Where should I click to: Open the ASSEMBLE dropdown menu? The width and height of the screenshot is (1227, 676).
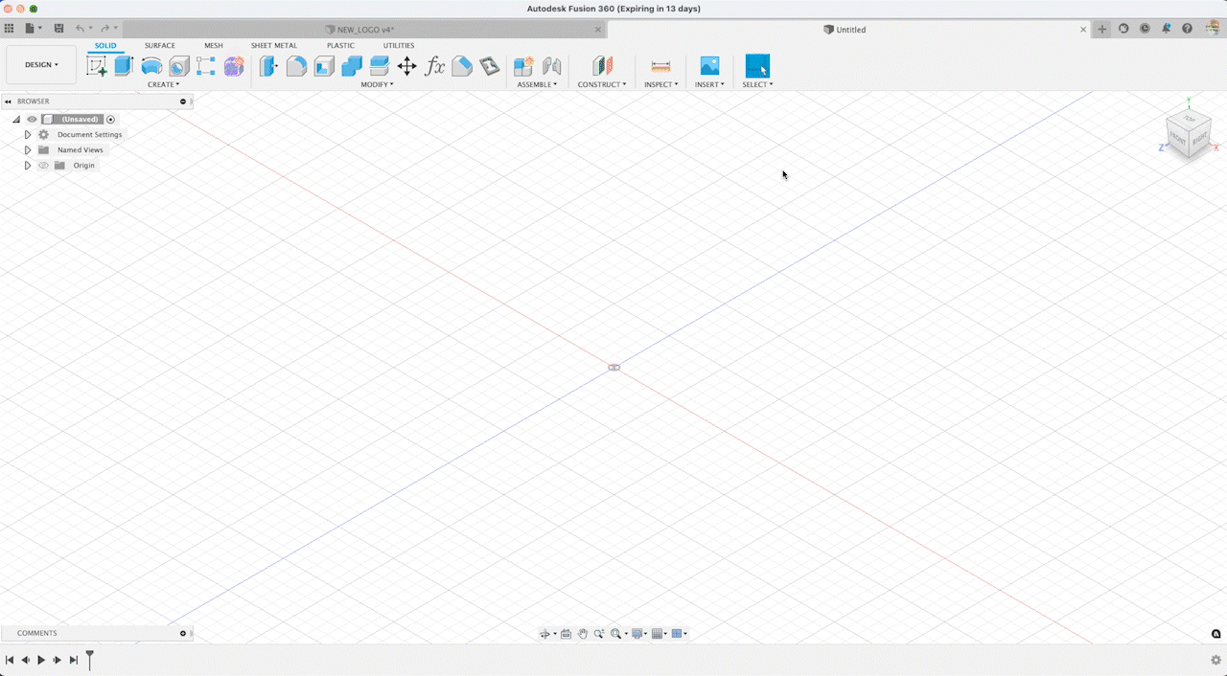(537, 84)
